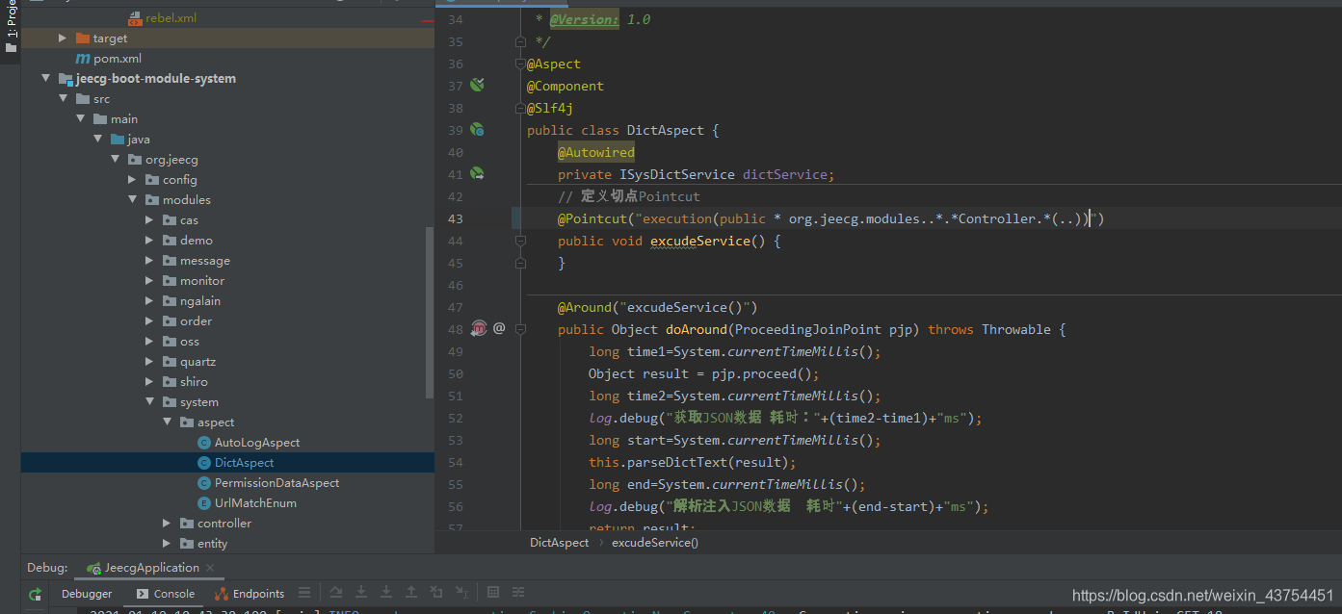The width and height of the screenshot is (1342, 614).
Task: Click the Step Out debugger icon
Action: tap(411, 593)
